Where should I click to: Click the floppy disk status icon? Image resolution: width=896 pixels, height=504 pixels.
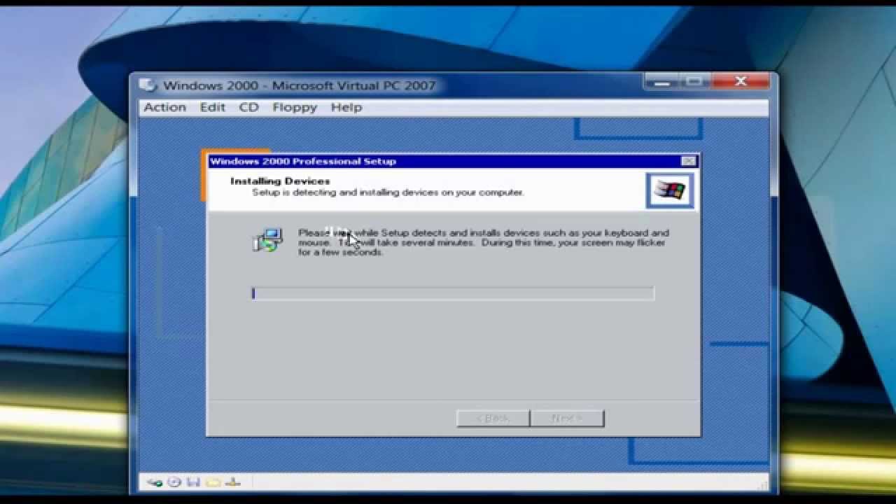pyautogui.click(x=194, y=482)
